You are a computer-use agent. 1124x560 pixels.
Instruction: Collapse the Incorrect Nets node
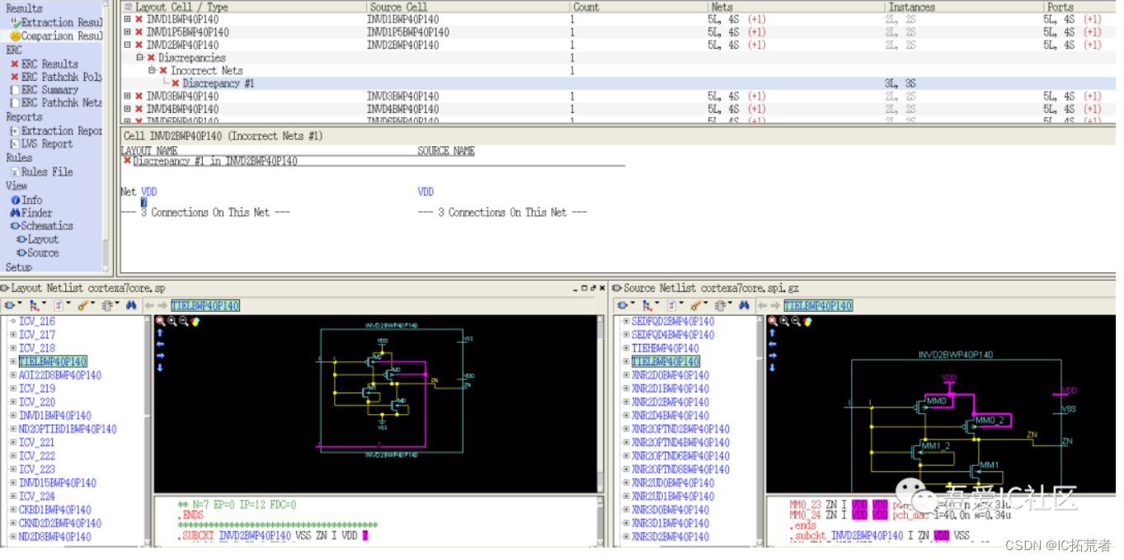152,70
